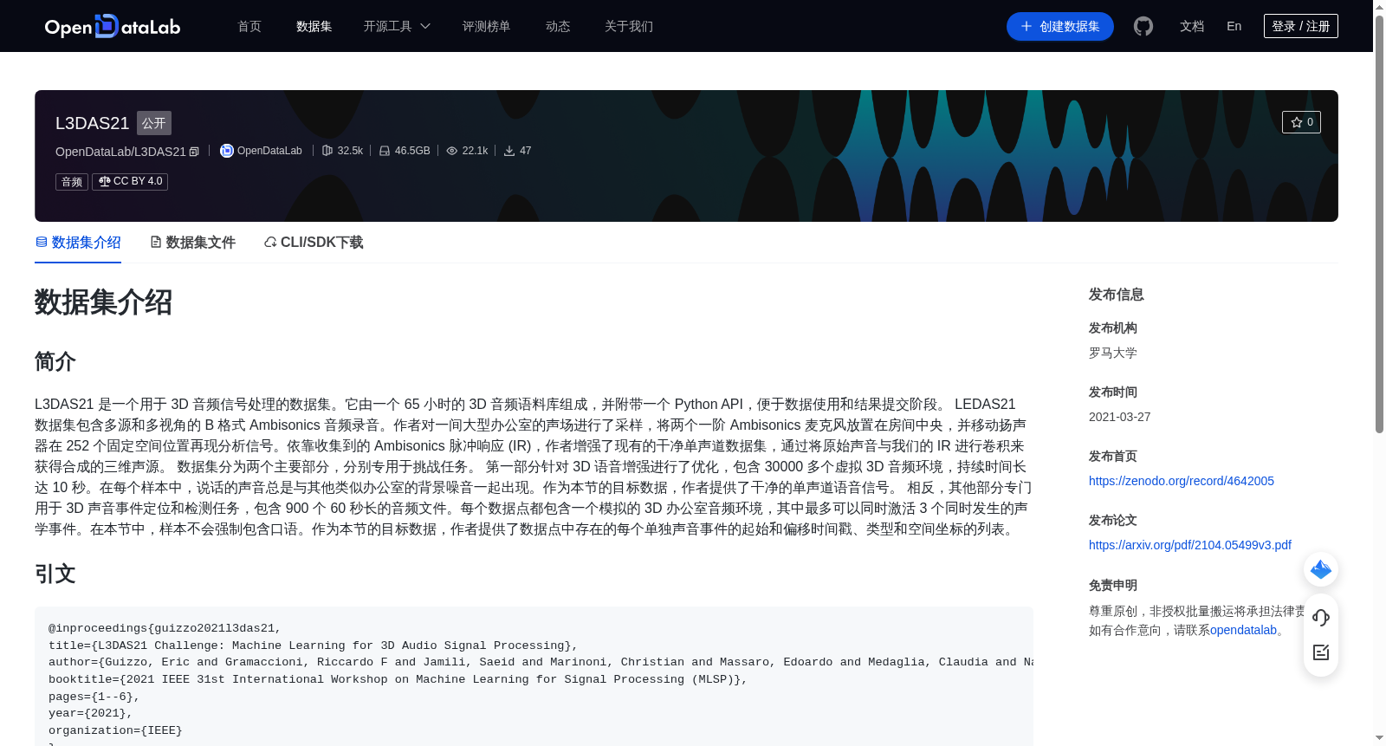
Task: Open the headset customer support icon
Action: click(x=1321, y=618)
